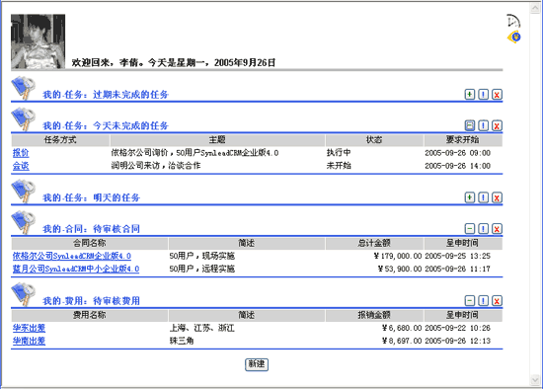This screenshot has height=389, width=543.
Task: Click the 新建 button
Action: pos(257,364)
